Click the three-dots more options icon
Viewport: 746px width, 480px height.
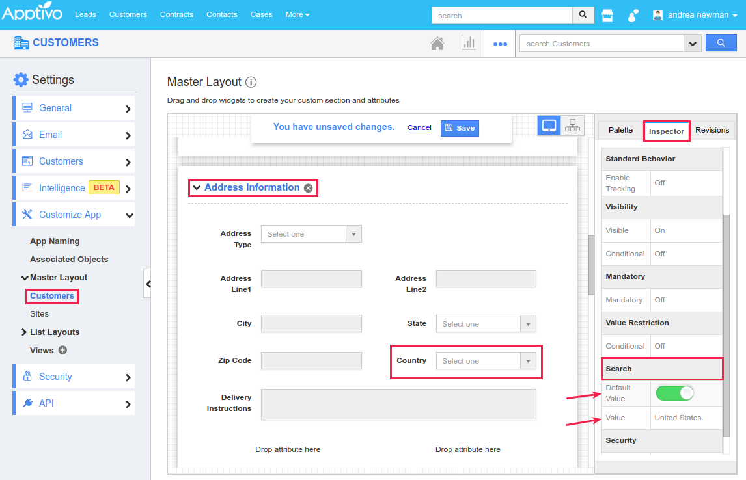point(500,44)
